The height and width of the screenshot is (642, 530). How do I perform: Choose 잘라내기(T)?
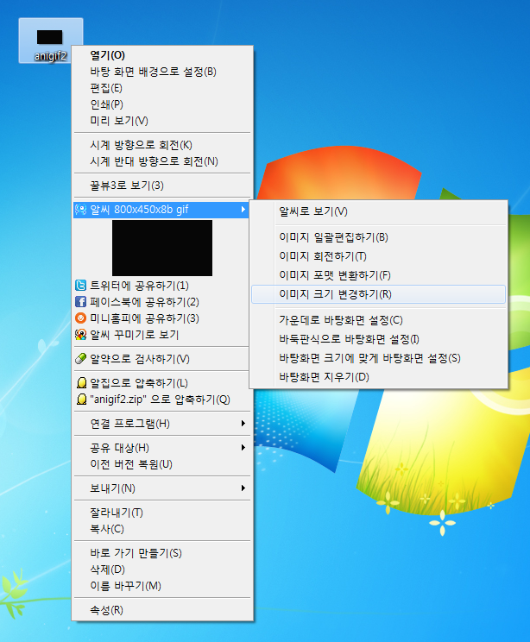161,513
